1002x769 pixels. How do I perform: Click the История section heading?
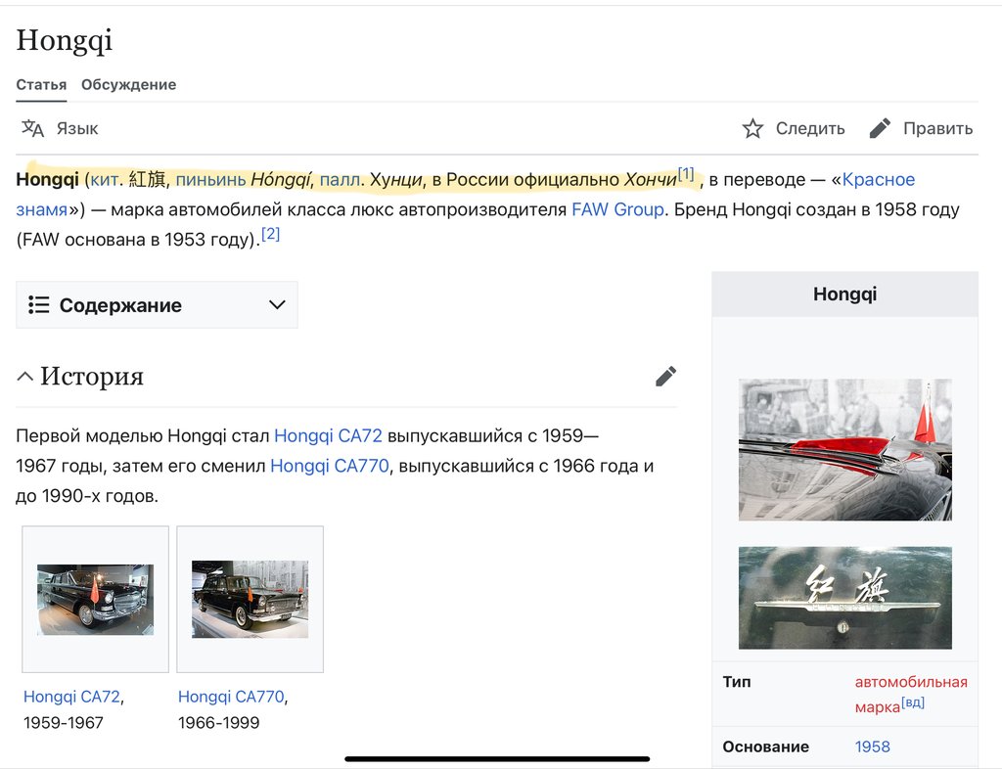tap(91, 377)
